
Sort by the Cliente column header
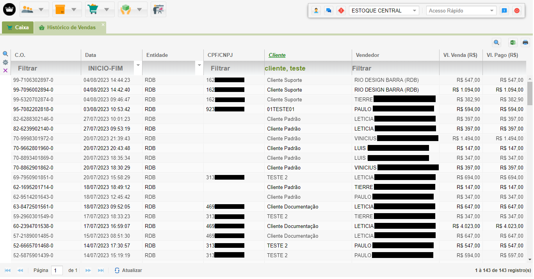click(277, 55)
